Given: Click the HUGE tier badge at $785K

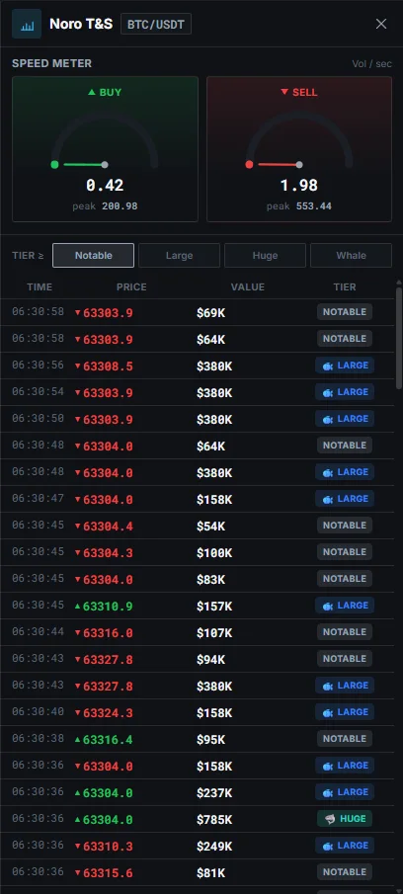Looking at the screenshot, I should tap(345, 819).
